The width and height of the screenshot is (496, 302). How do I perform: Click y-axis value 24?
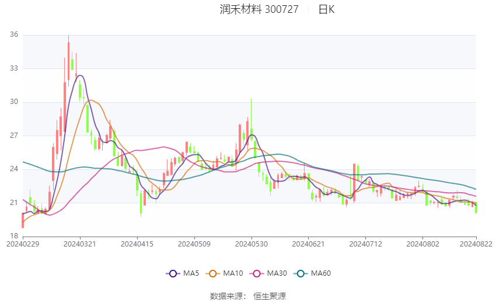pos(14,169)
